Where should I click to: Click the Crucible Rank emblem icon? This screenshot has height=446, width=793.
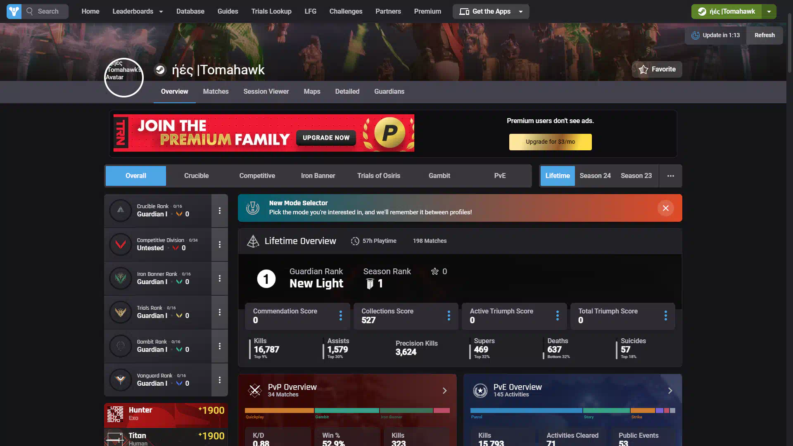pyautogui.click(x=121, y=210)
